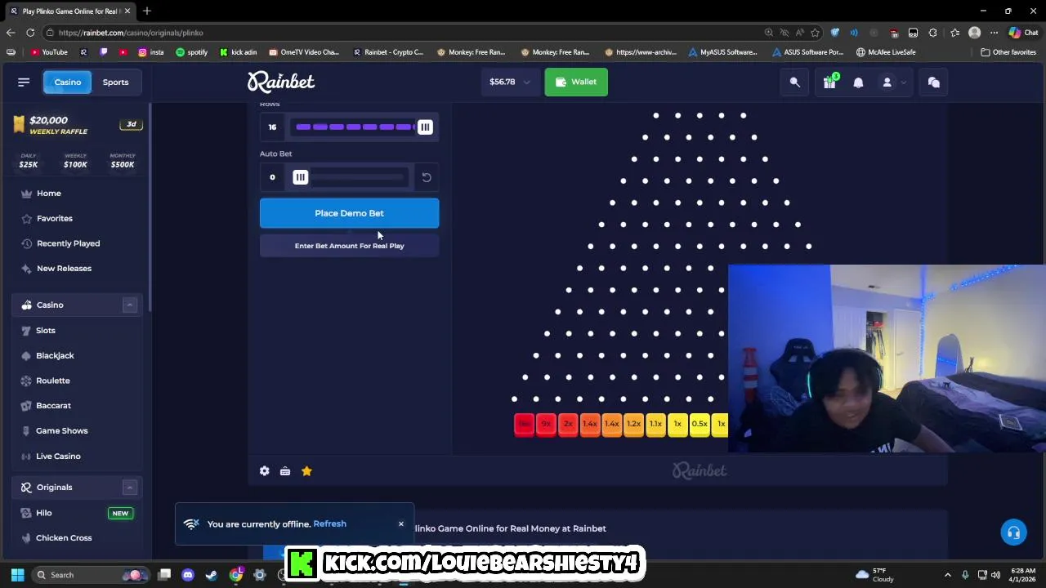The height and width of the screenshot is (588, 1046).
Task: Toggle the favorite star for Plinko
Action: coord(306,471)
